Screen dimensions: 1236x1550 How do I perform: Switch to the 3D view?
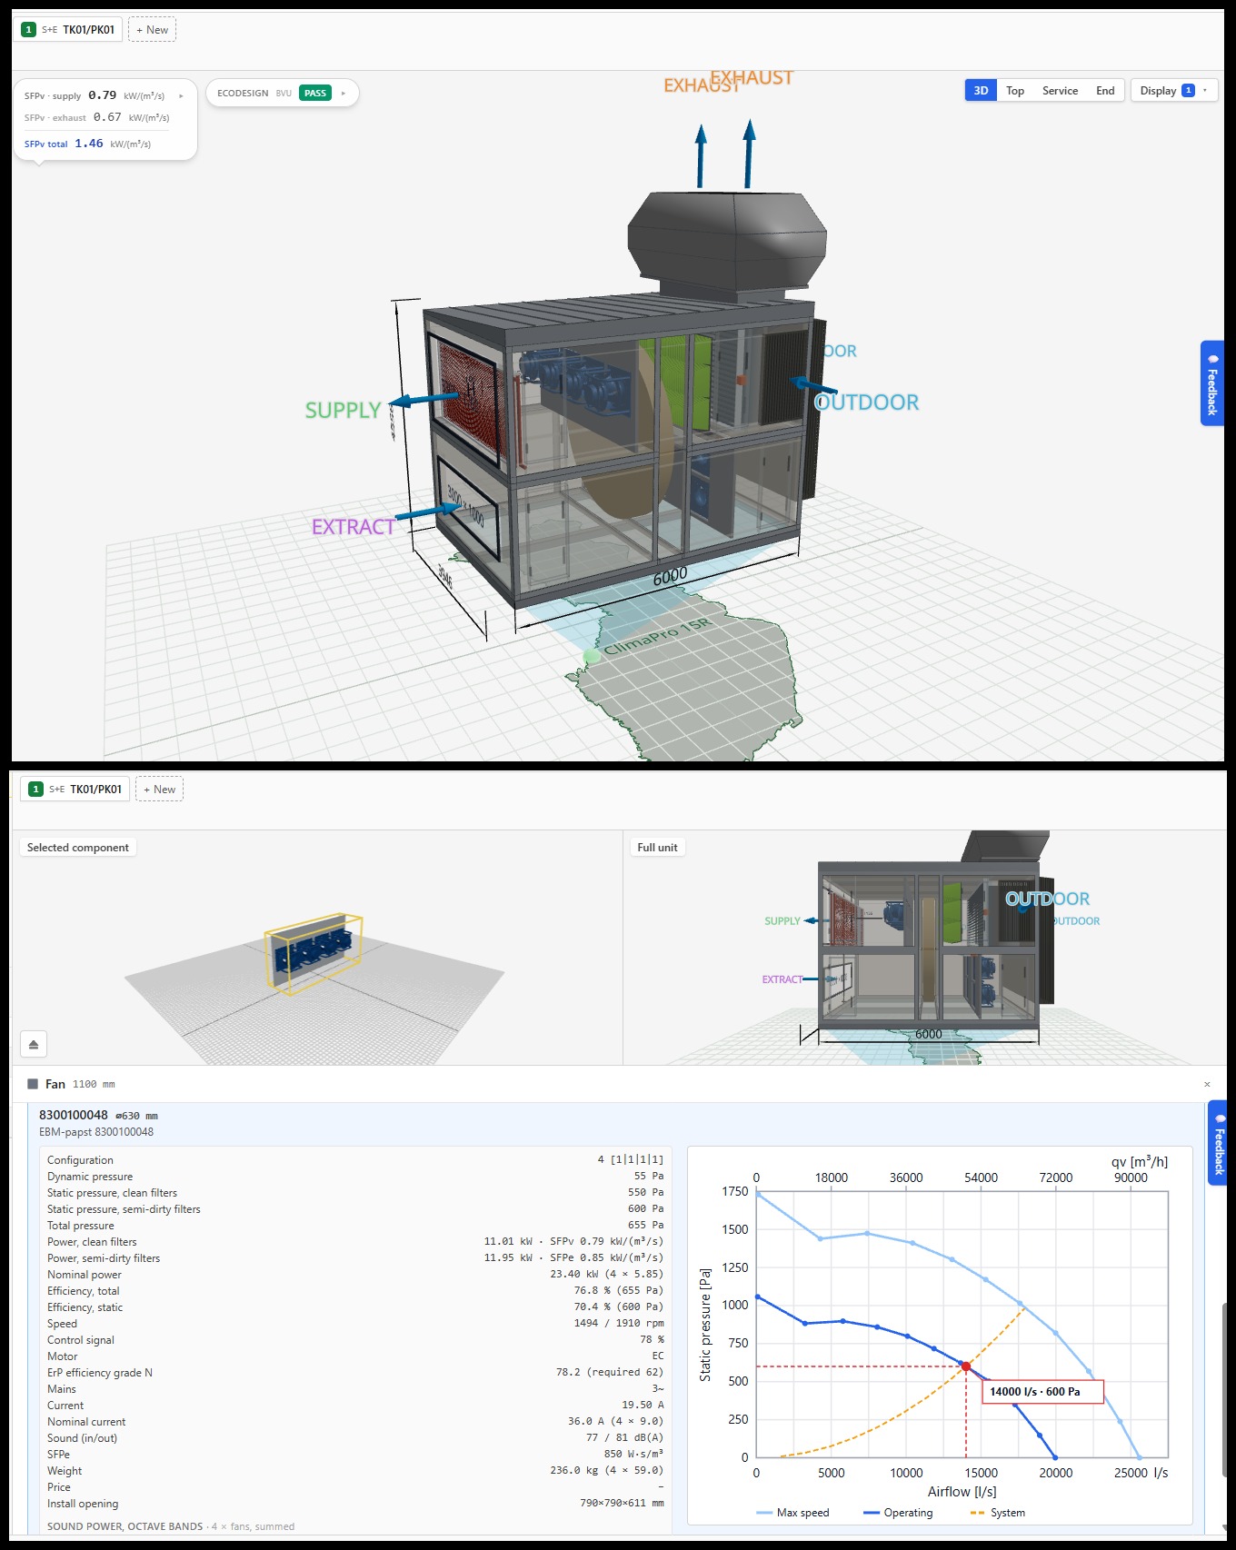(x=981, y=91)
